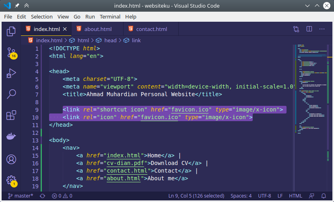Open Source Control view with 16 badge
The image size is (334, 202).
(x=11, y=53)
